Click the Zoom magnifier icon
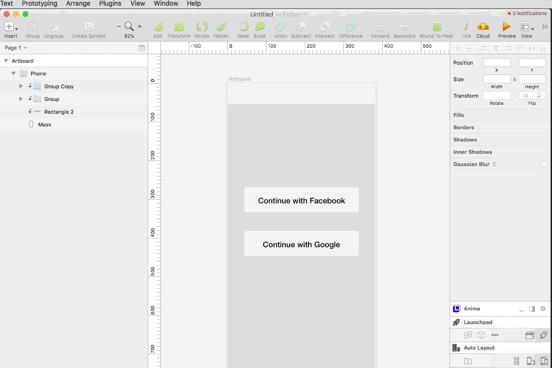The width and height of the screenshot is (552, 368). (129, 27)
